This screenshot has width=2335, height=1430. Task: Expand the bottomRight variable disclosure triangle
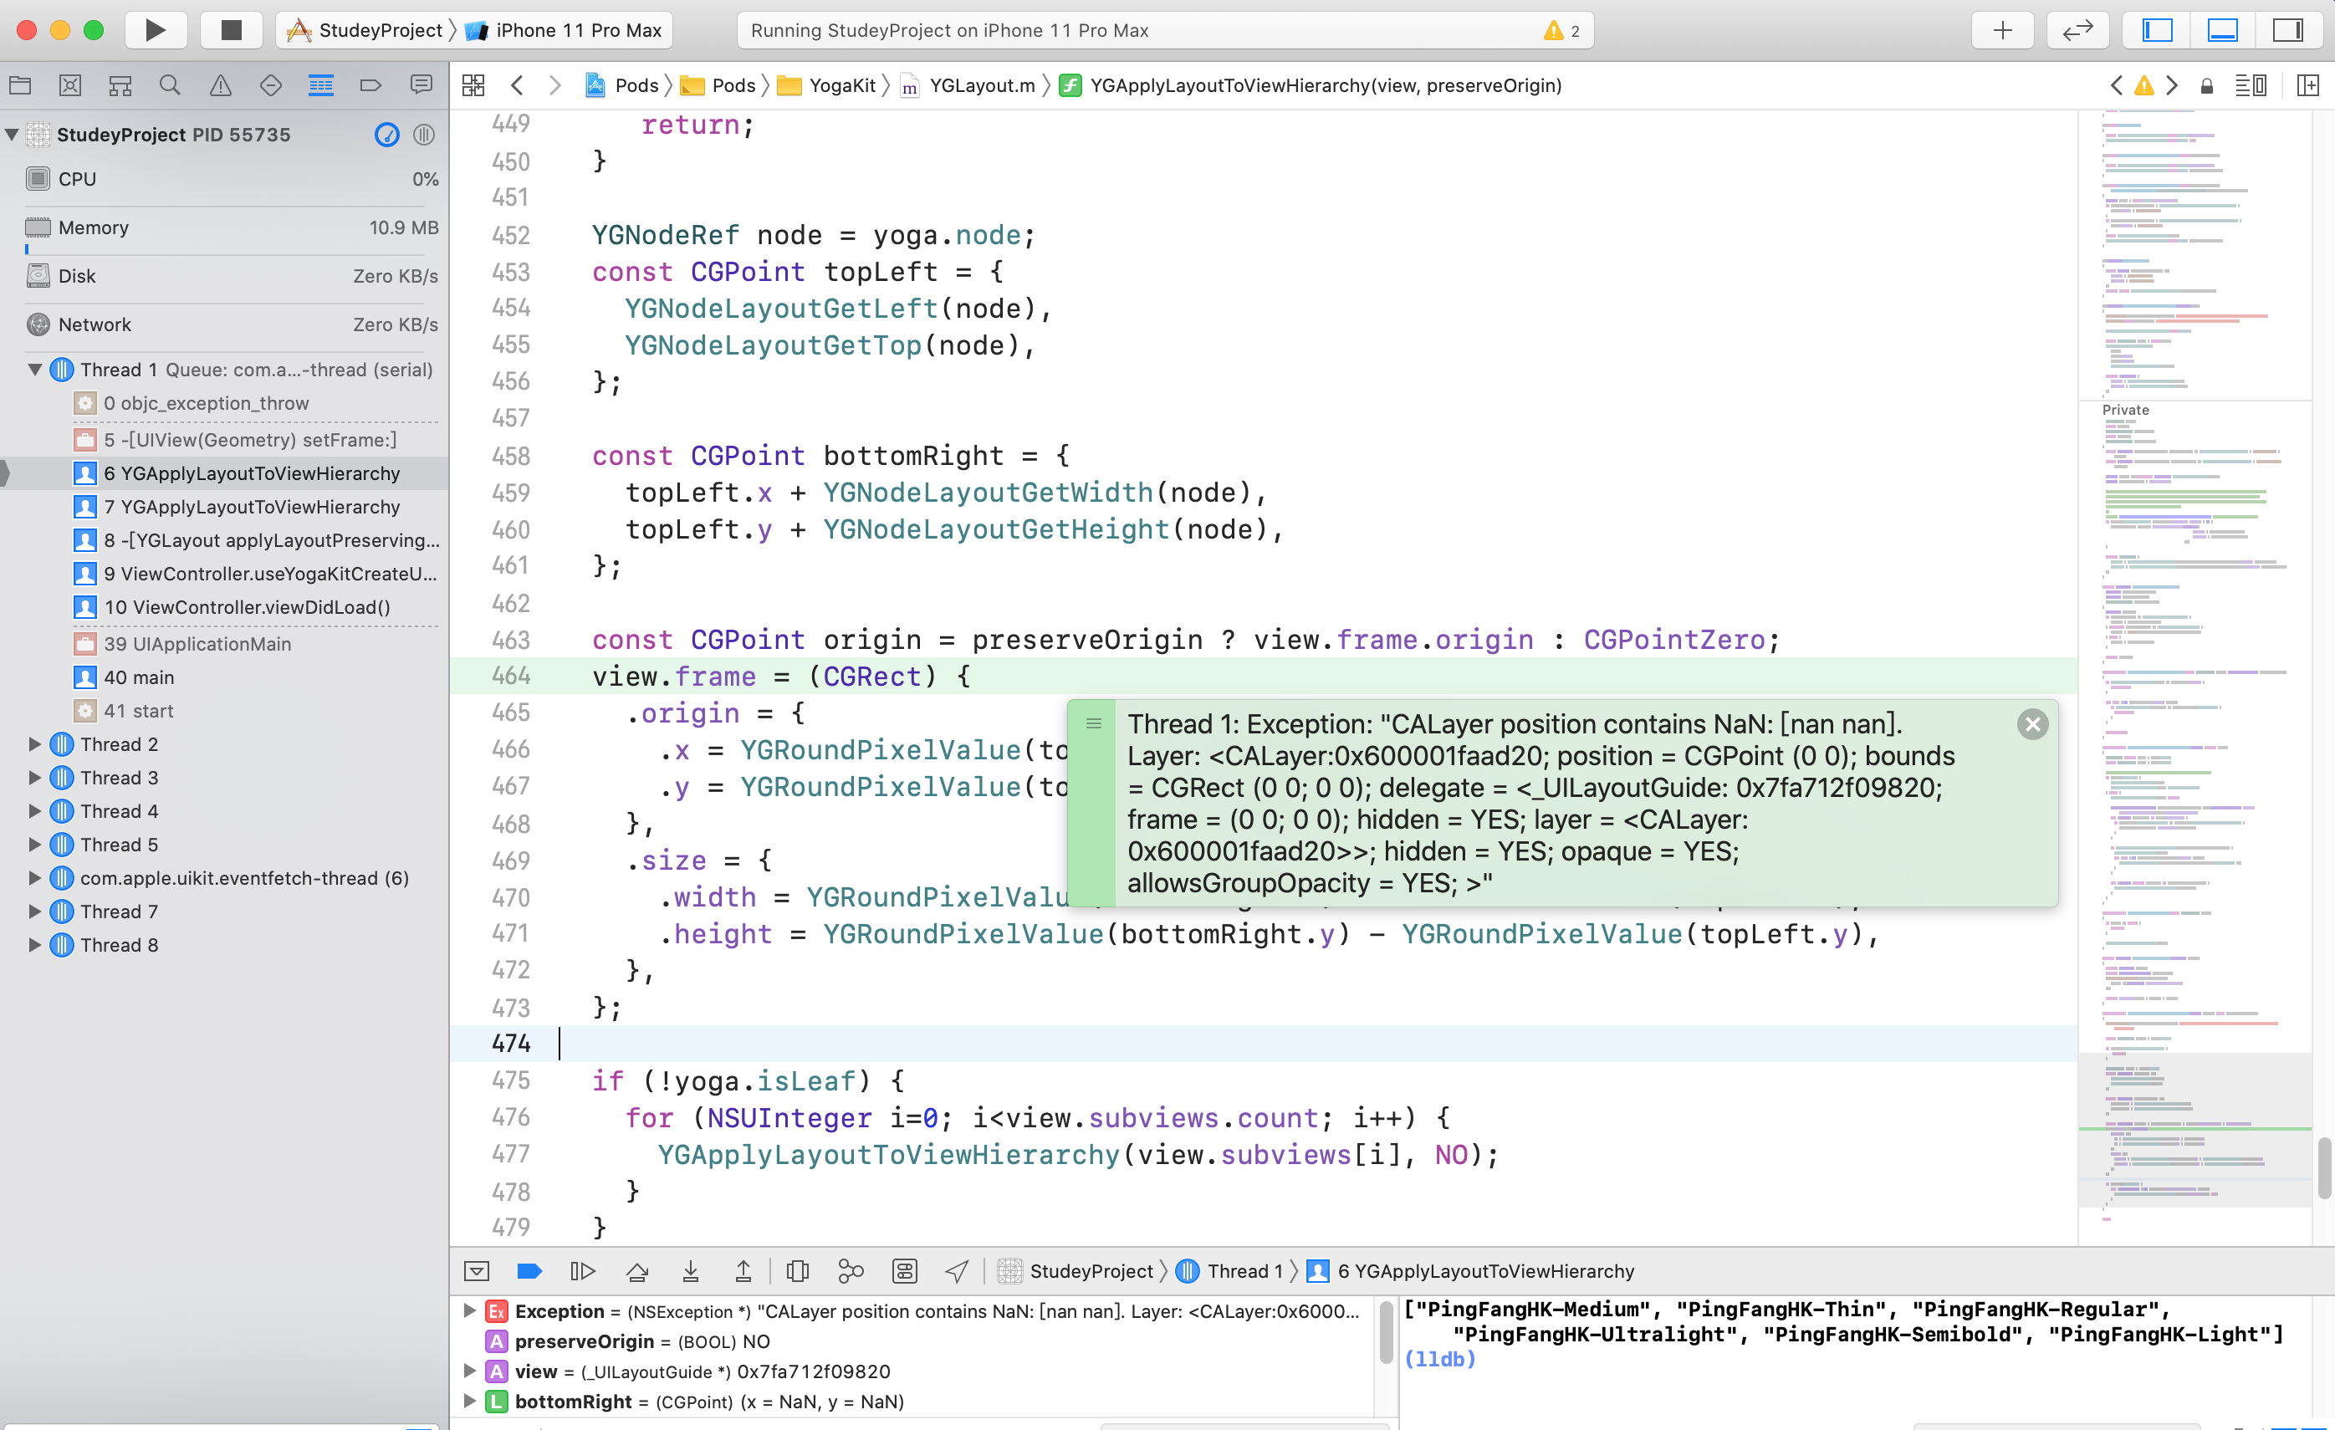(x=469, y=1401)
